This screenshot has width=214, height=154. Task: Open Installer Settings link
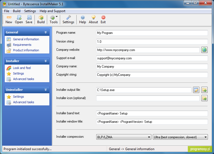tap(18, 73)
